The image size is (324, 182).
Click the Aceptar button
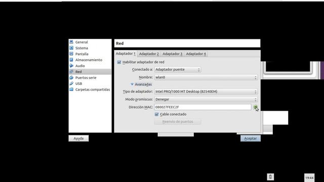click(251, 139)
